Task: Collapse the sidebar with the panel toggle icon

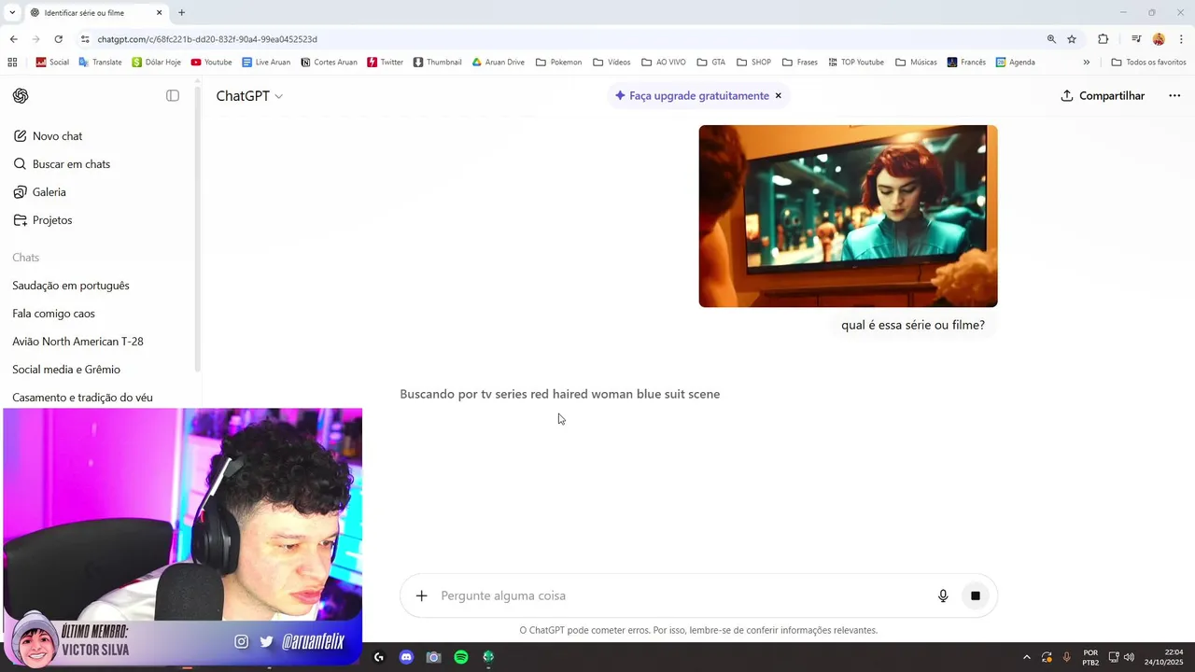Action: point(173,96)
